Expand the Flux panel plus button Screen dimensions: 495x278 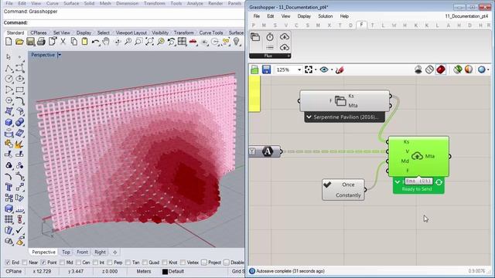[288, 56]
